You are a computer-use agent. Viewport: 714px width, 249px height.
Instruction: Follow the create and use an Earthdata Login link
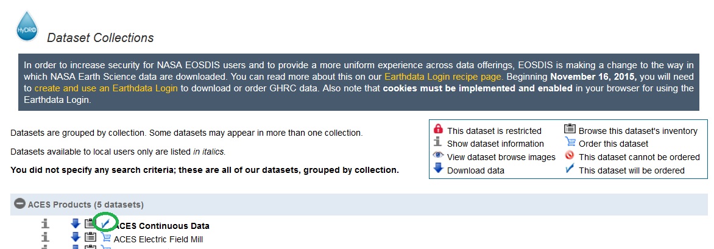point(106,88)
